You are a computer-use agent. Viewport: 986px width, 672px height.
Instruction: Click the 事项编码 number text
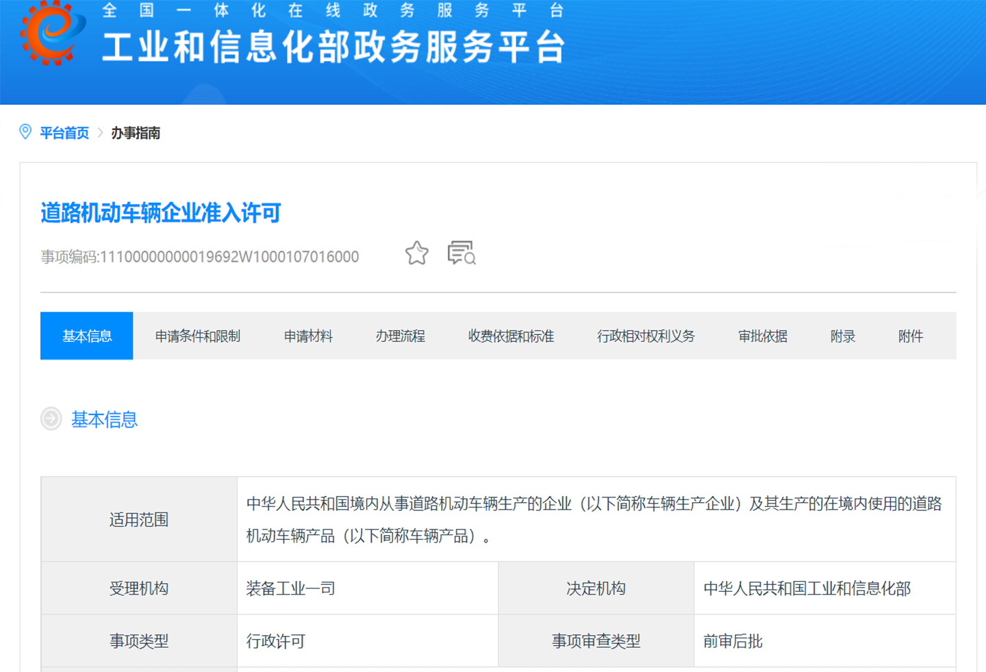199,256
